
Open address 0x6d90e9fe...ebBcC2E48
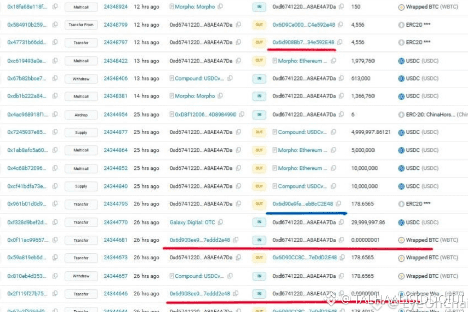click(x=303, y=204)
